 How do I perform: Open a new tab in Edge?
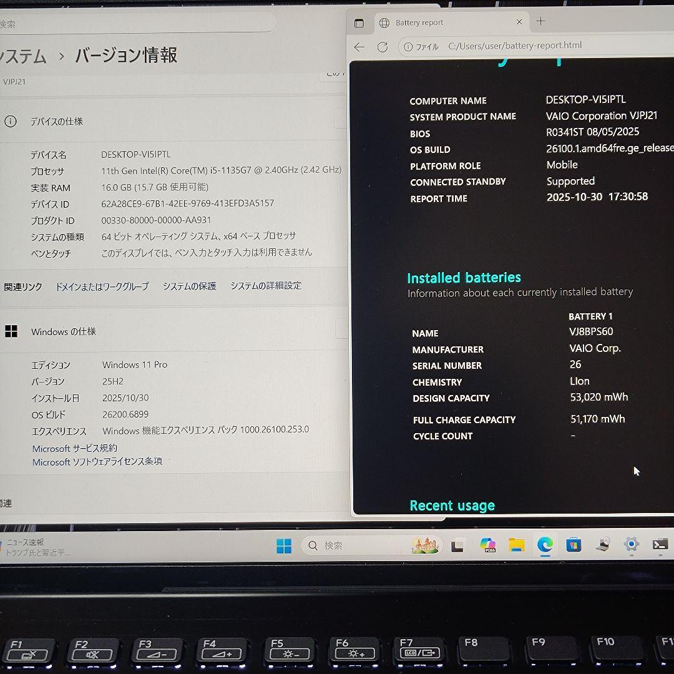coord(540,21)
